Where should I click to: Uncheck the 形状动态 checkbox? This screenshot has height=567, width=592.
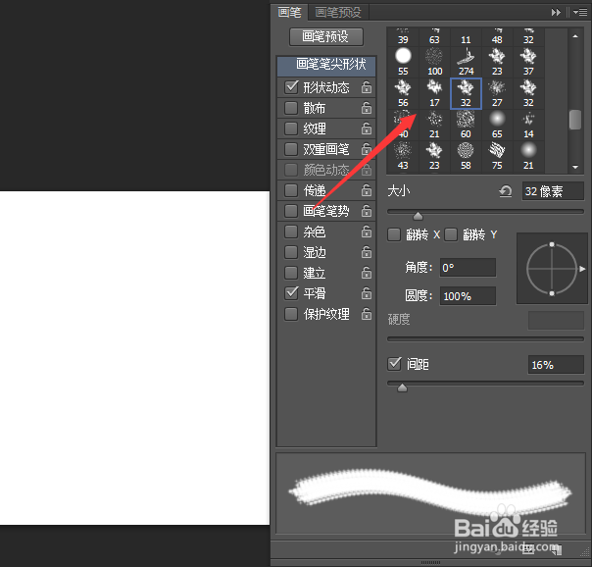coord(291,87)
